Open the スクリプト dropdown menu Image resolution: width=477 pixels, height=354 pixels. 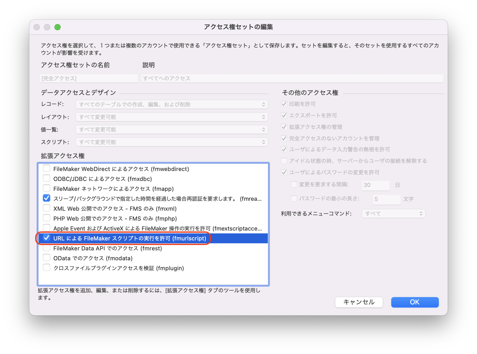click(x=172, y=142)
